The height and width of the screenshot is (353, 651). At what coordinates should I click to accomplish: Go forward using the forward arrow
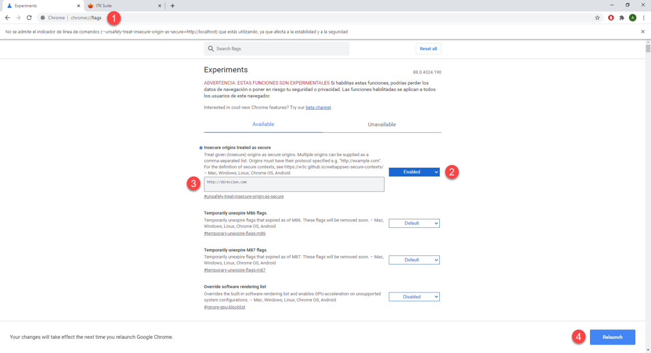click(18, 18)
